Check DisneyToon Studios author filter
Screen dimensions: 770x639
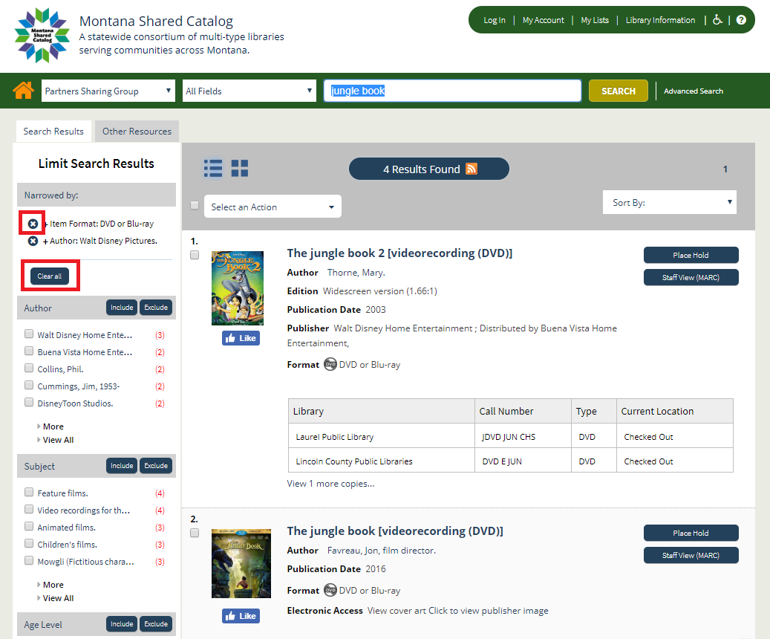tap(29, 402)
